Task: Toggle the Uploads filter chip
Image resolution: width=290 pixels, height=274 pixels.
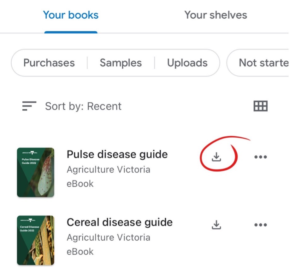Action: tap(187, 63)
